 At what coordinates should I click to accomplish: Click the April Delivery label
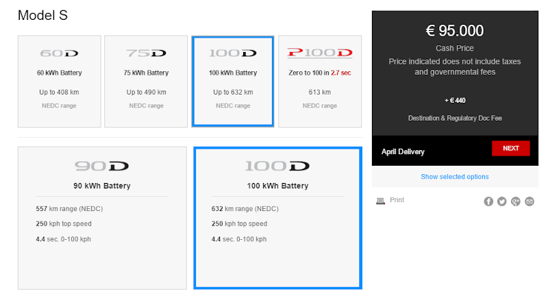(x=403, y=151)
